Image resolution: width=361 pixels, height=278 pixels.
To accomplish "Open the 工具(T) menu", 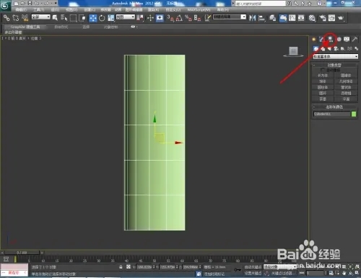I will 39,10.
